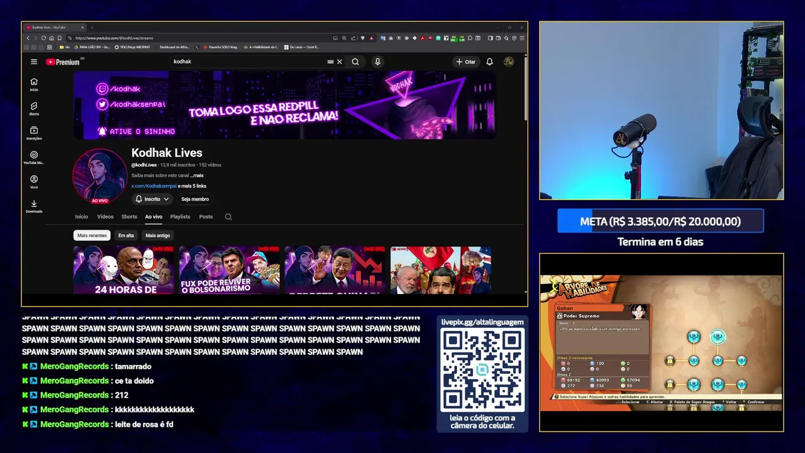
Task: Click the Poder Supremo skill title in game
Action: [582, 316]
